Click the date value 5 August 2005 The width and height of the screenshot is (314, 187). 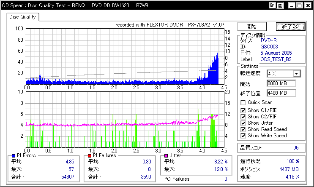click(276, 53)
